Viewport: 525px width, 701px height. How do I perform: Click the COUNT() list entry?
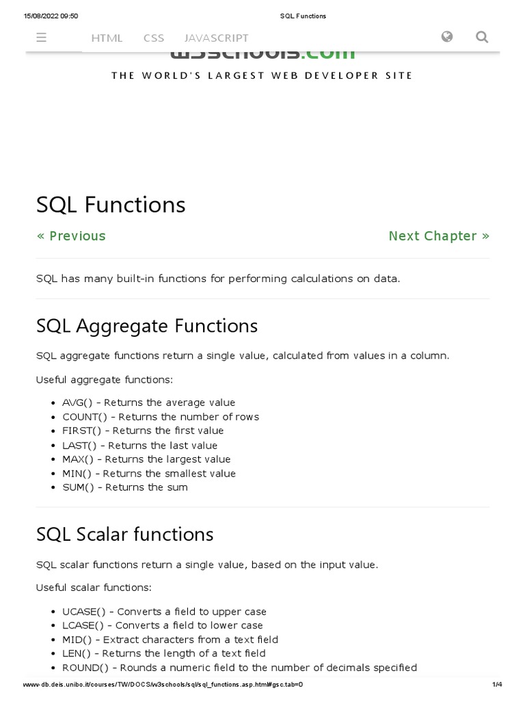coord(160,417)
